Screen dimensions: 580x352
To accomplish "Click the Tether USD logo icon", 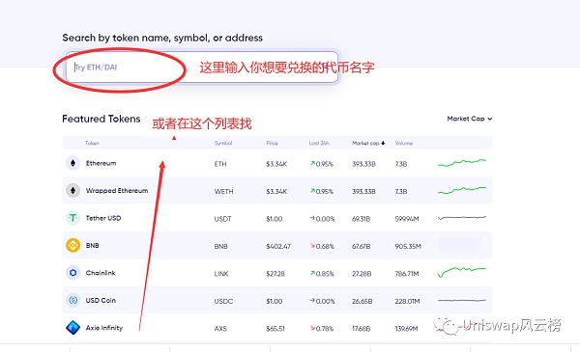I will [72, 218].
